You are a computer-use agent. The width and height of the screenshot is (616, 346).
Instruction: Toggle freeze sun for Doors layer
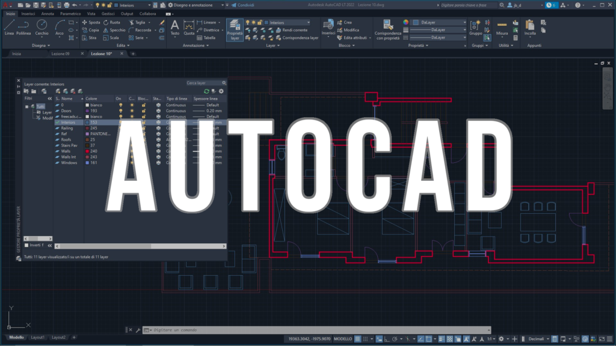(132, 111)
